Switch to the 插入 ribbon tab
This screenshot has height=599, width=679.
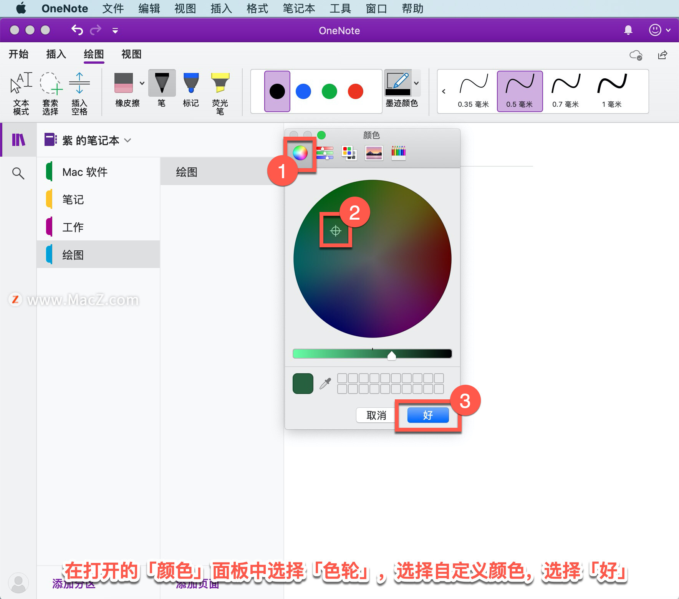tap(56, 54)
